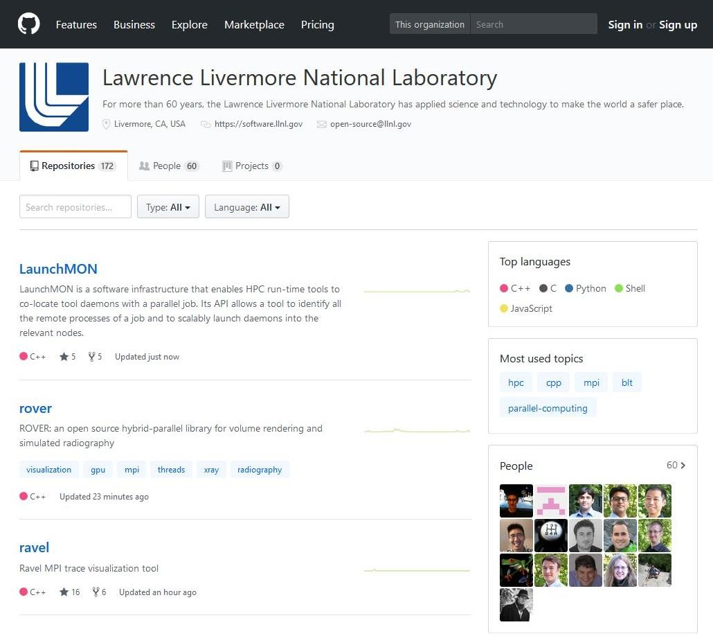Viewport: 713px width, 636px height.
Task: Open the Pricing menu item
Action: pos(317,24)
